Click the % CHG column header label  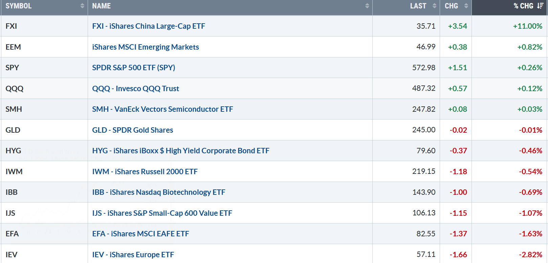click(x=523, y=6)
